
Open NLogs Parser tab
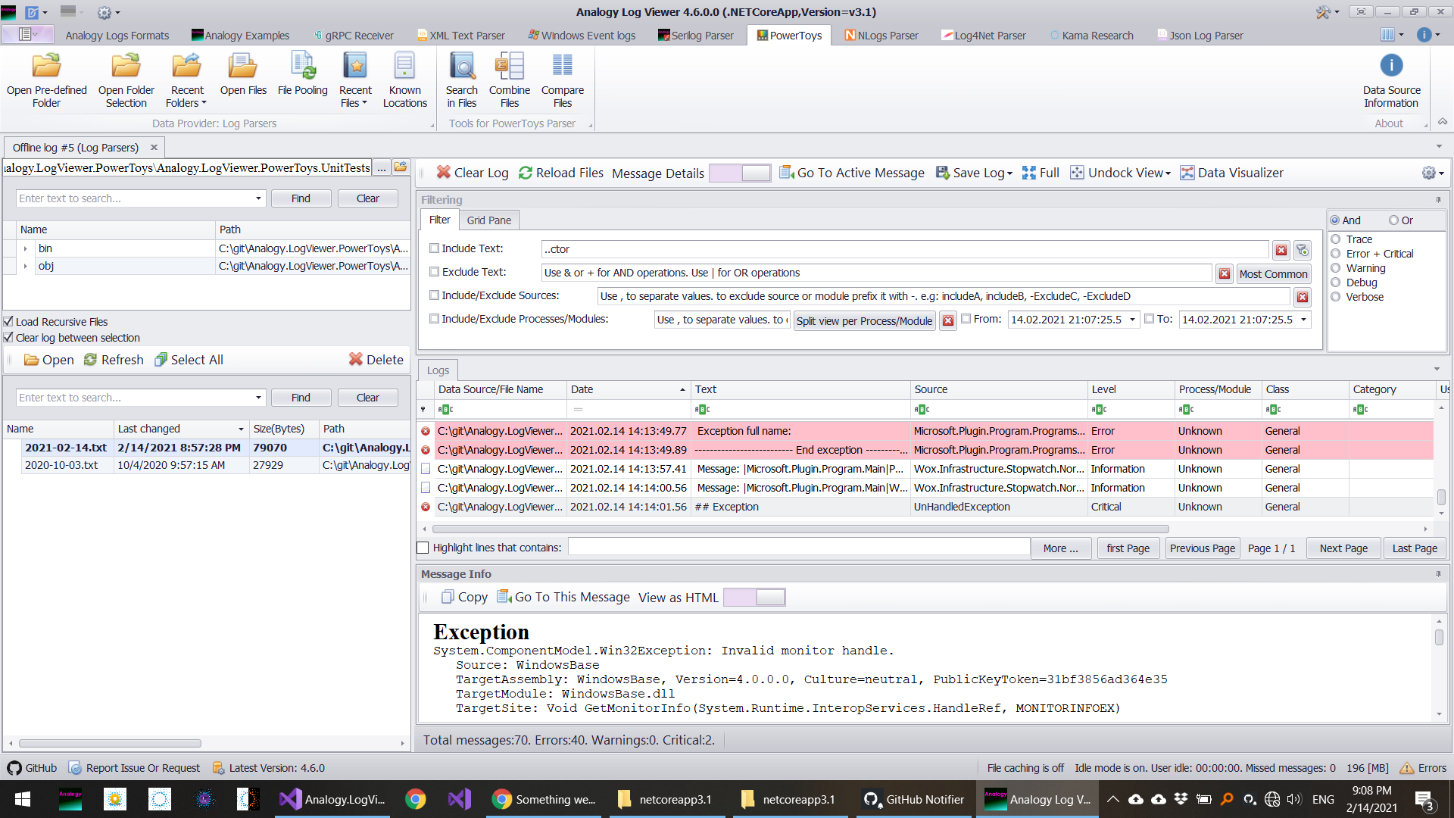881,36
